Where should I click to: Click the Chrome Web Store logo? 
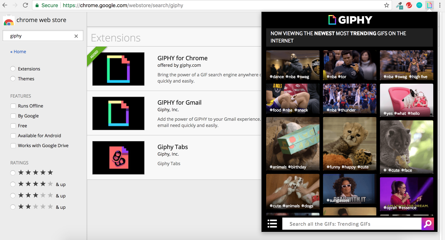(9, 21)
